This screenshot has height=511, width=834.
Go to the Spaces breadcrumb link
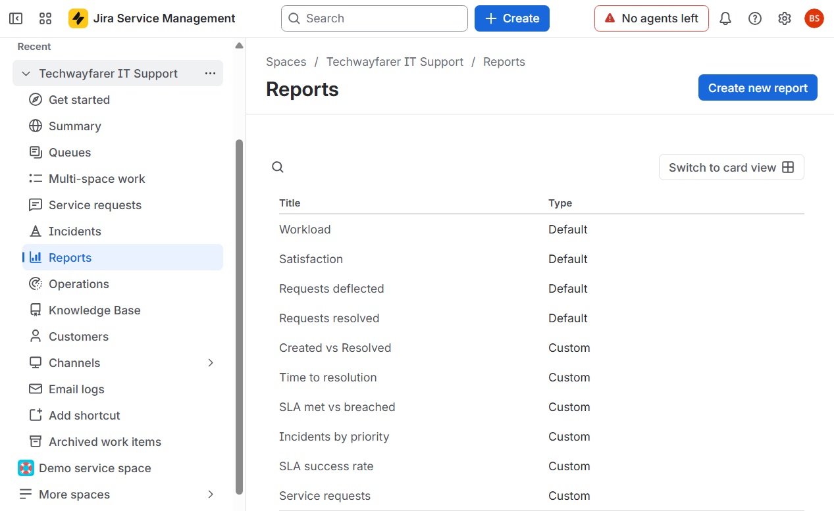[286, 62]
